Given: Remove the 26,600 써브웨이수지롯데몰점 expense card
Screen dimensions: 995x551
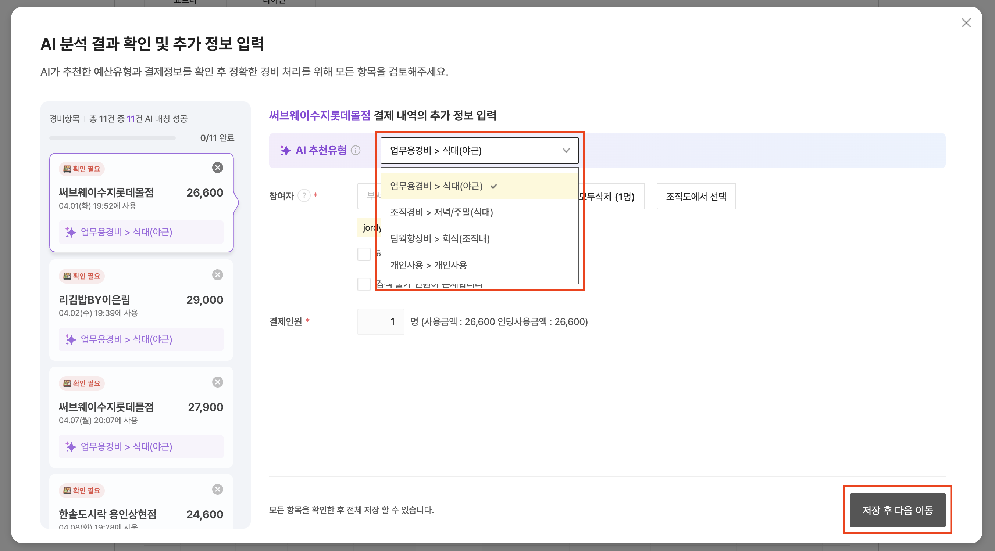Looking at the screenshot, I should tap(217, 168).
